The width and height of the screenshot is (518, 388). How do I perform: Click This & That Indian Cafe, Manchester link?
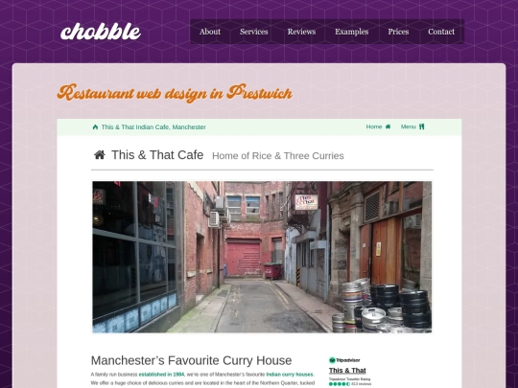[x=153, y=127]
